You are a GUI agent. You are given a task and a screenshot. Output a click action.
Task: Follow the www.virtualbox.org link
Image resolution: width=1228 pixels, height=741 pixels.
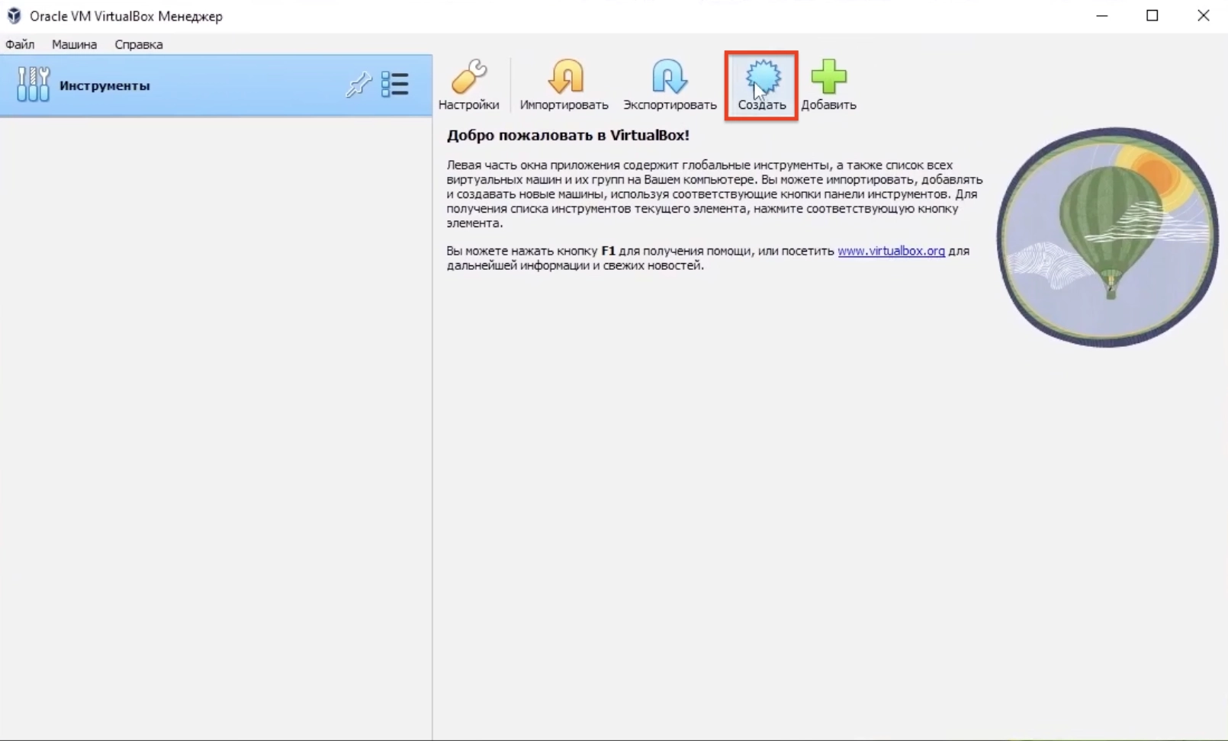[x=889, y=250]
